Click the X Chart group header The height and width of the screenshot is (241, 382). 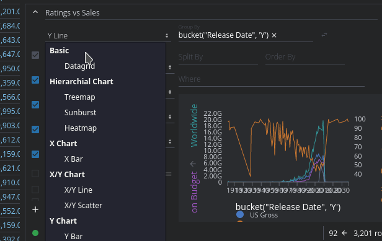pyautogui.click(x=63, y=144)
